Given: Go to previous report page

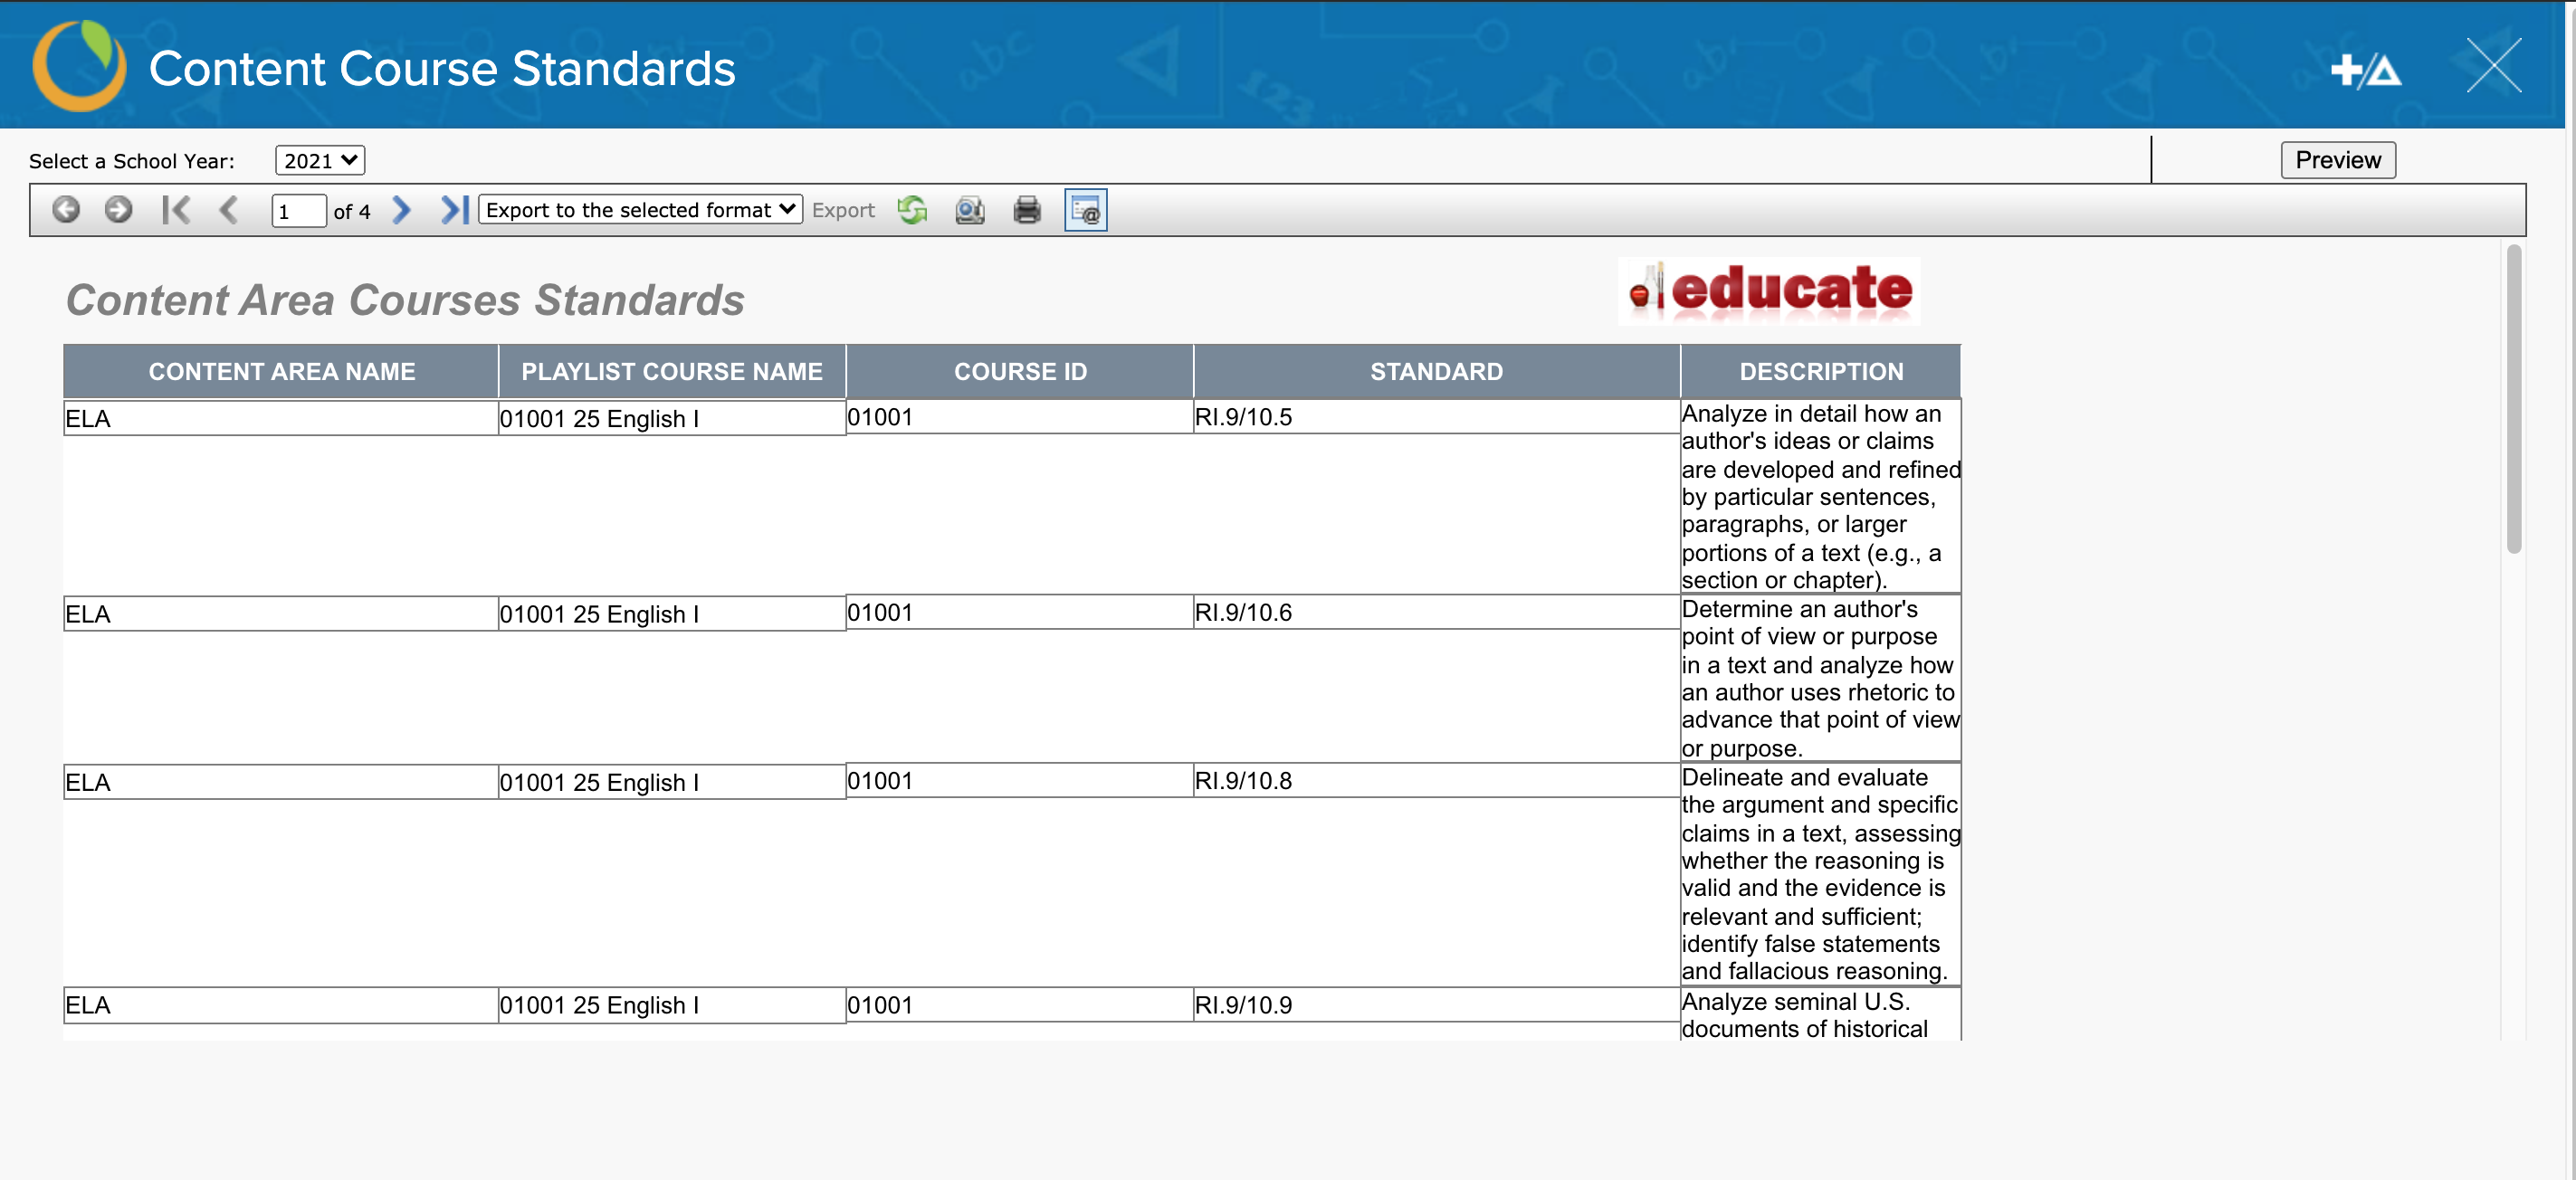Looking at the screenshot, I should 229,209.
